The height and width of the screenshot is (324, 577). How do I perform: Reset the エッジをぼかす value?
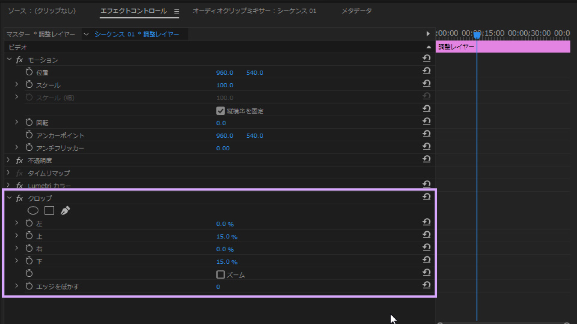[x=426, y=285]
